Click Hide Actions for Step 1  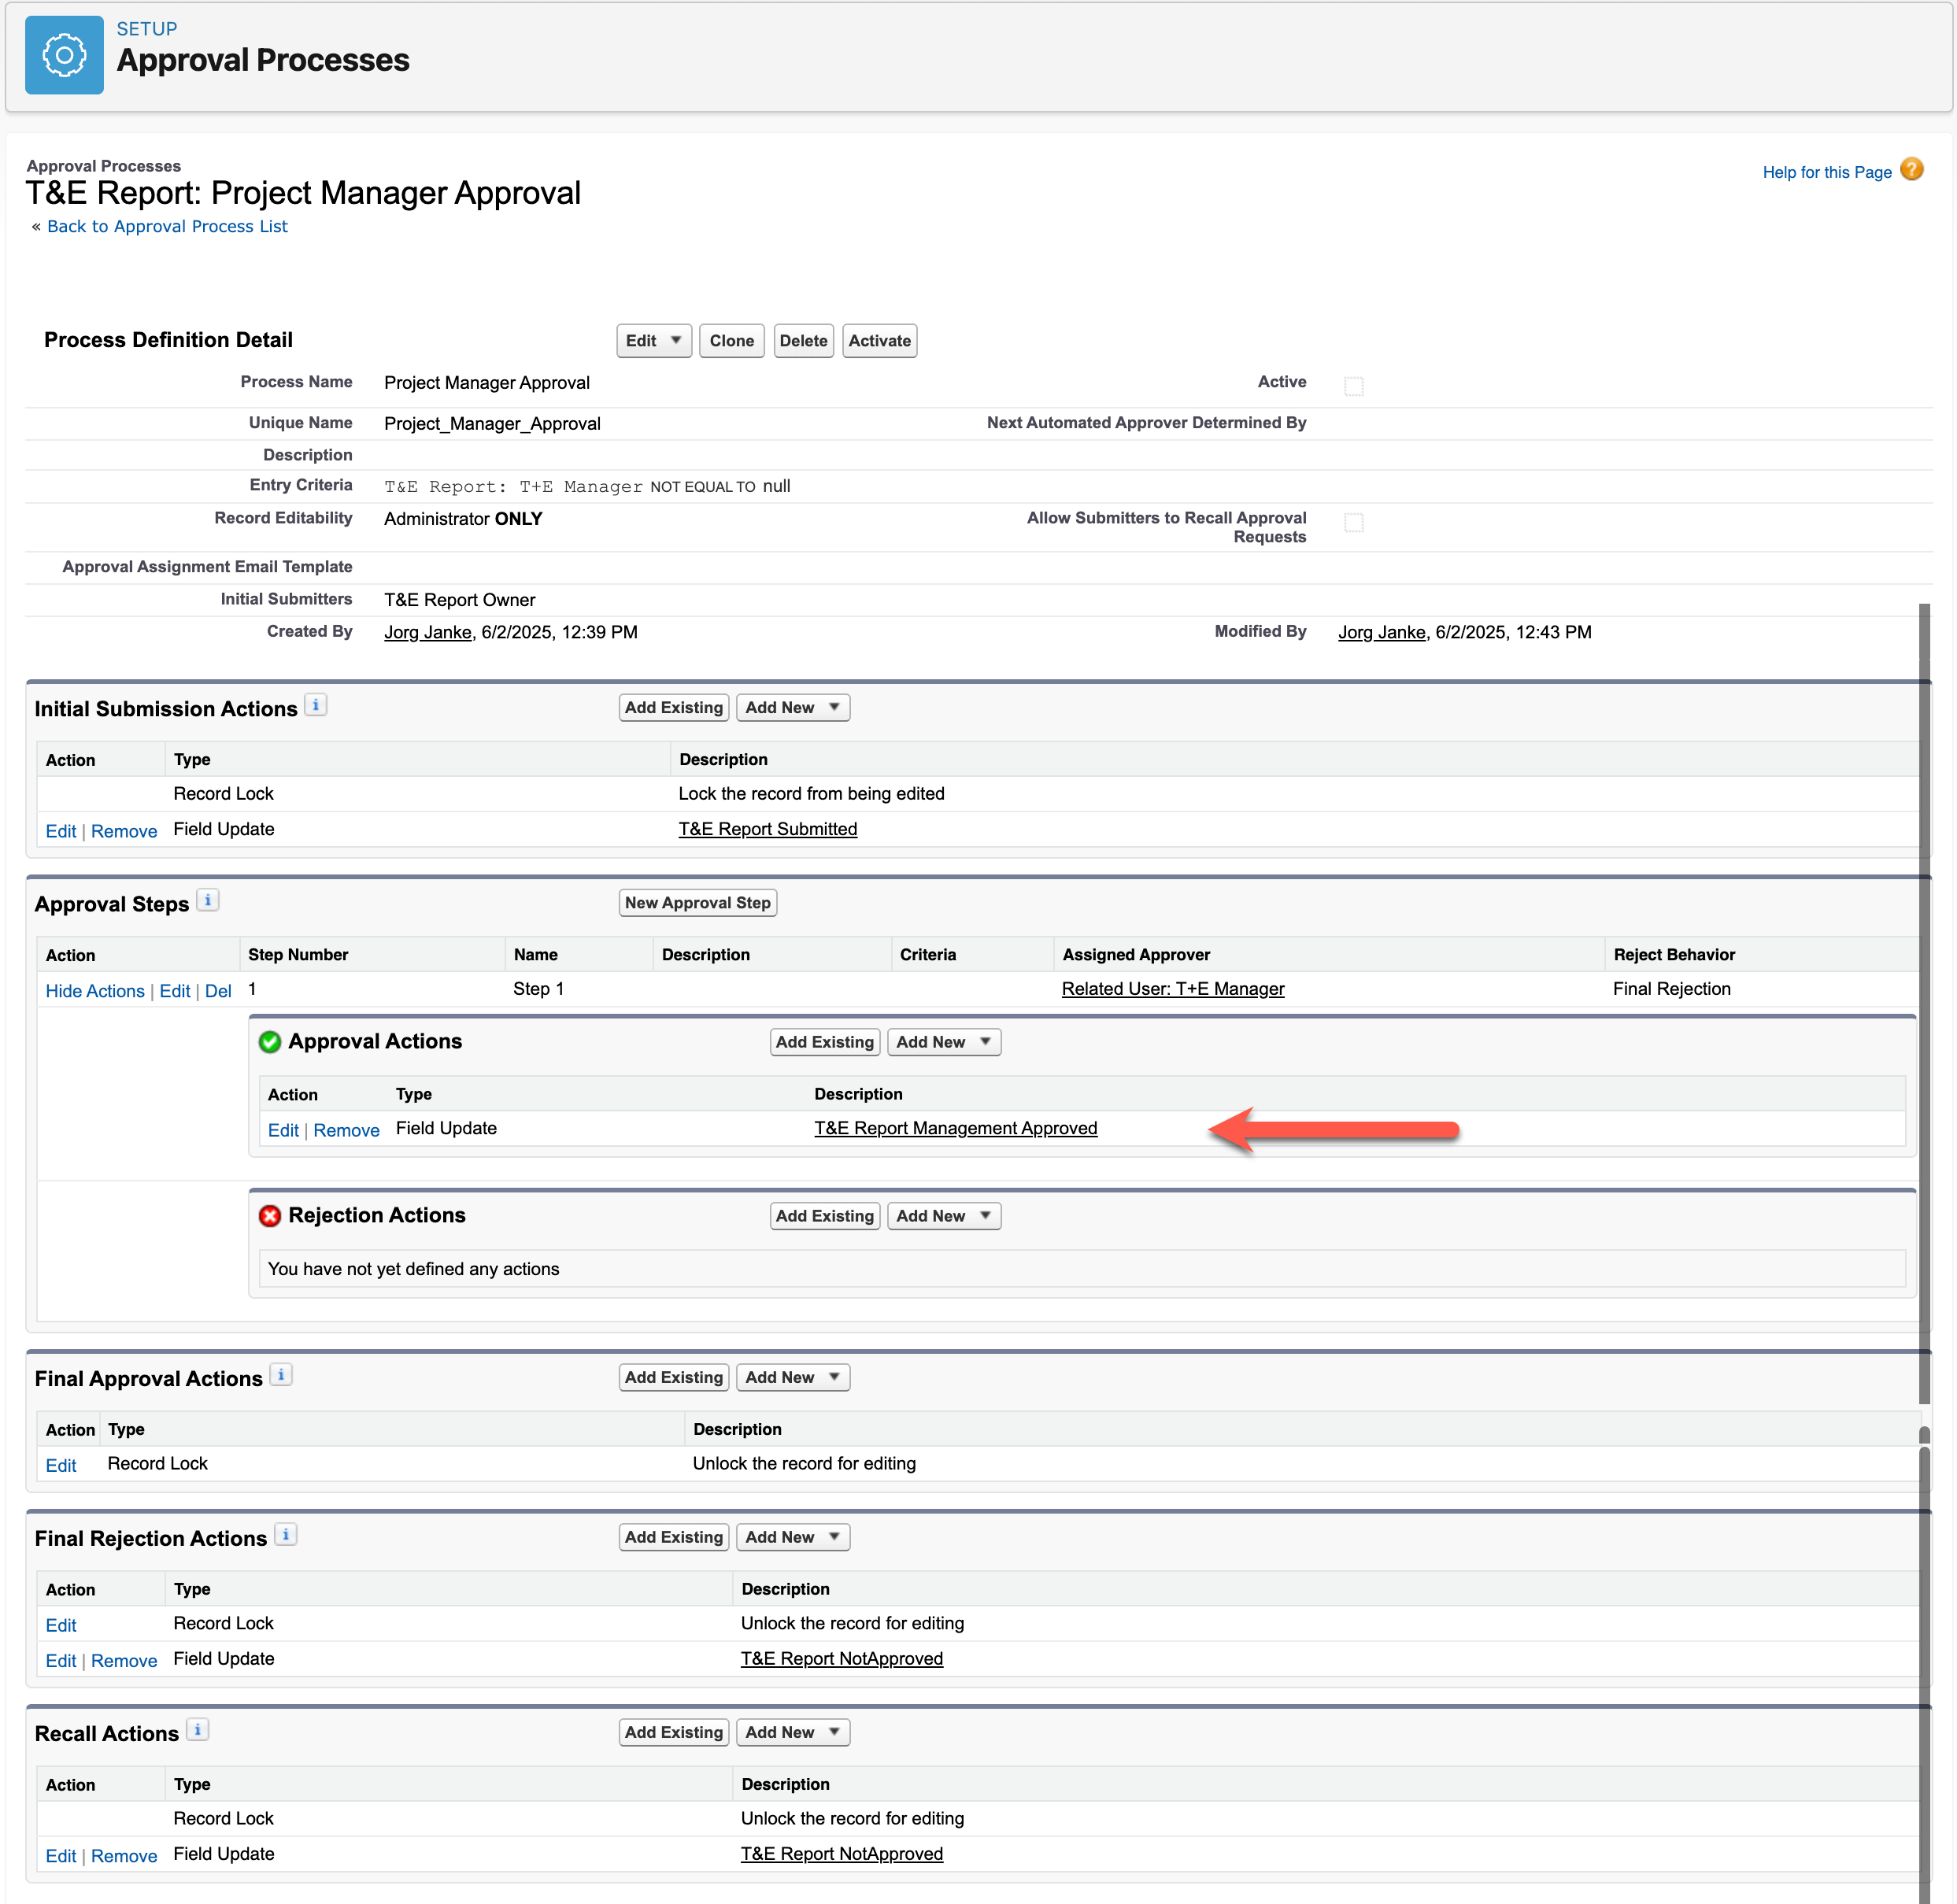(95, 991)
